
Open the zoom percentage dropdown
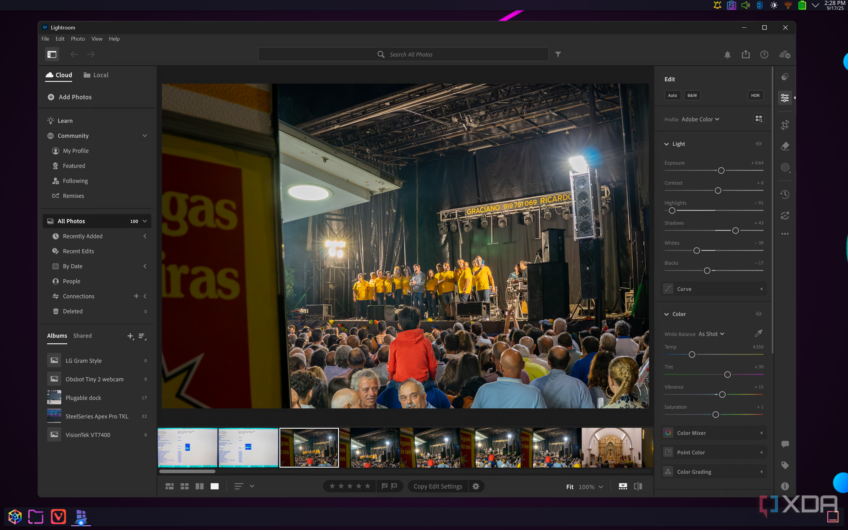coord(591,486)
